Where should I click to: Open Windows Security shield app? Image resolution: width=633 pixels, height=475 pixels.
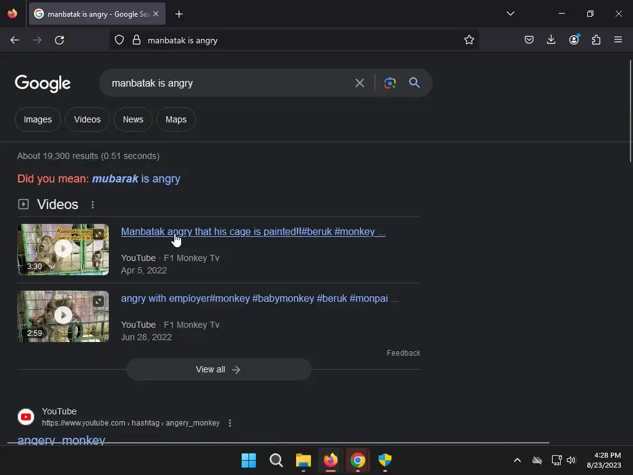coord(384,460)
